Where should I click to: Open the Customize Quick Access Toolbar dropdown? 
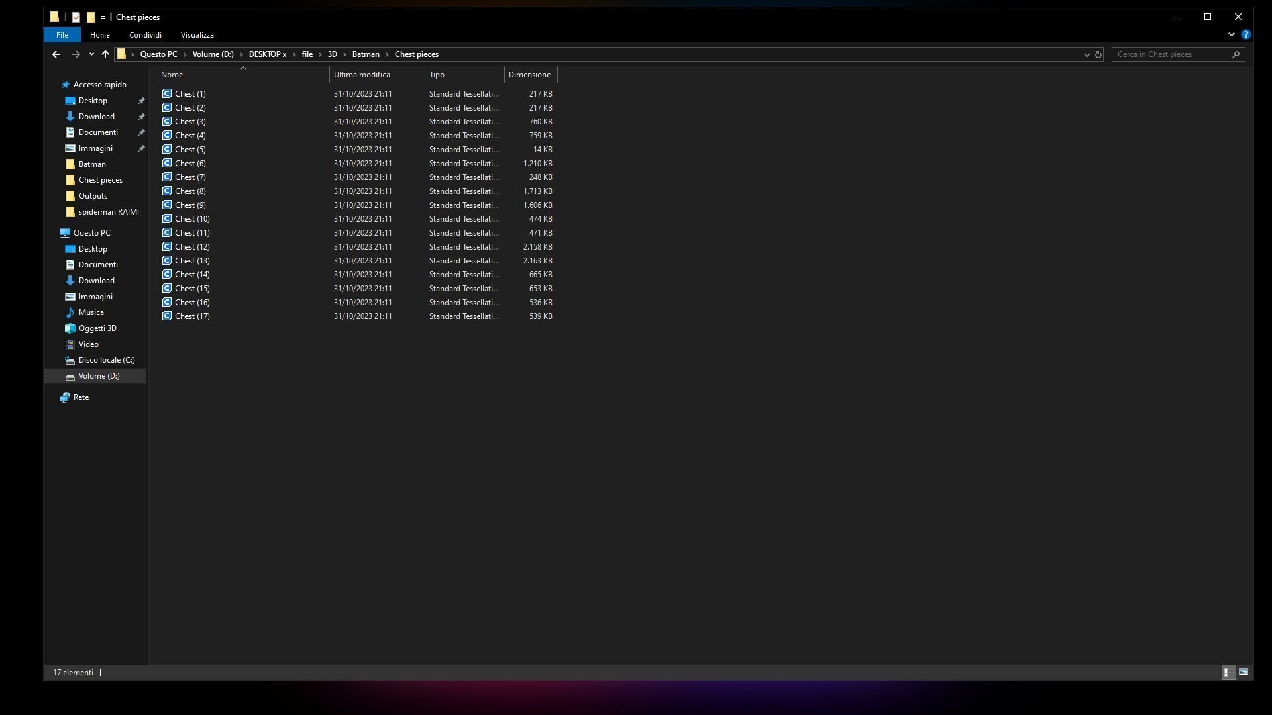point(103,18)
